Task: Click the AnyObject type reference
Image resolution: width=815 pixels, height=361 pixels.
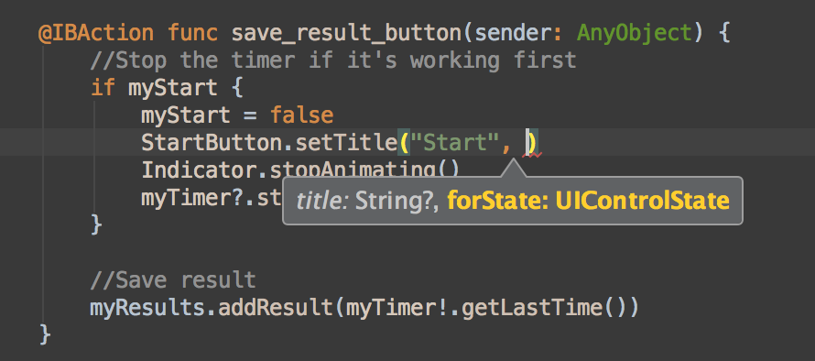Action: (x=636, y=33)
